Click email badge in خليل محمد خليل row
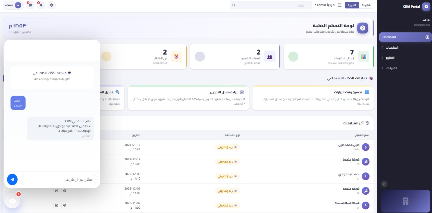The height and width of the screenshot is (213, 432). [x=228, y=147]
